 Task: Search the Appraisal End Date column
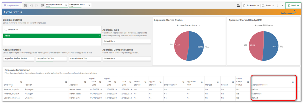(x=115, y=82)
